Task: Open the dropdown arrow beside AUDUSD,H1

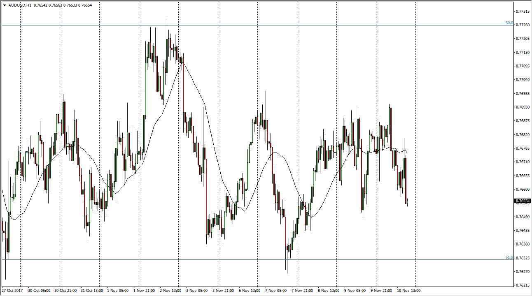Action: pyautogui.click(x=5, y=5)
